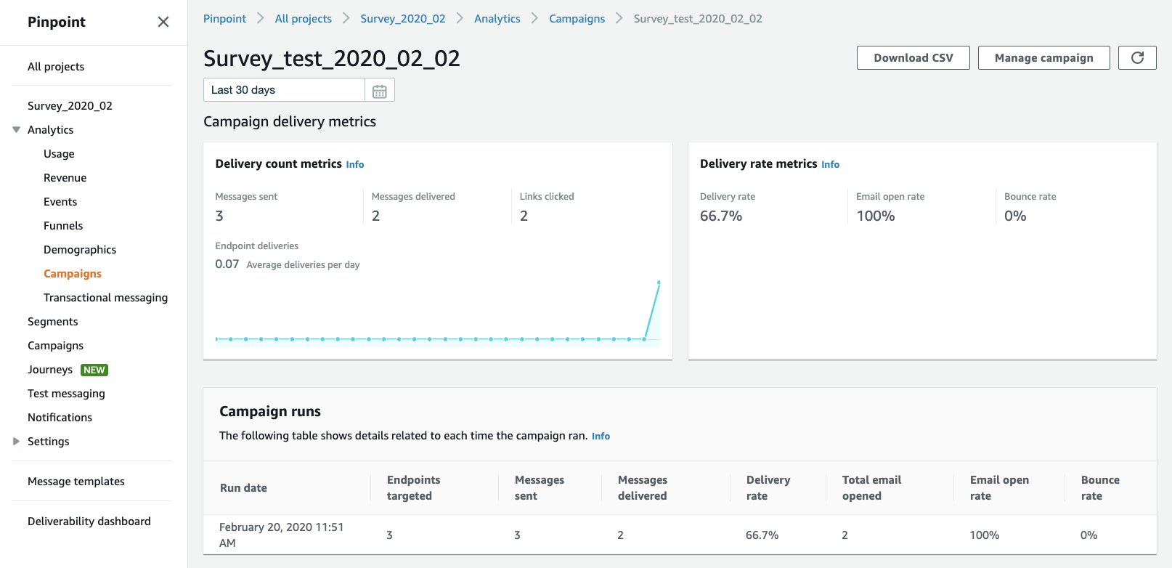This screenshot has width=1172, height=568.
Task: Open Analytics in the sidebar
Action: (x=50, y=130)
